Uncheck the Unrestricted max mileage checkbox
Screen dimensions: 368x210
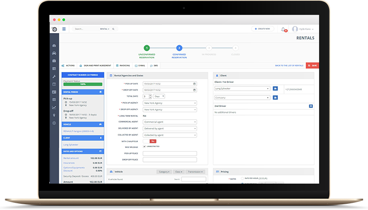(144, 146)
